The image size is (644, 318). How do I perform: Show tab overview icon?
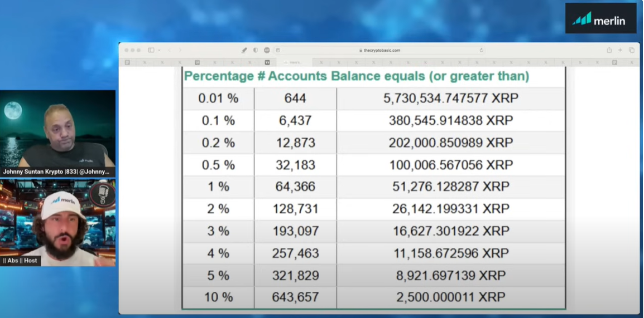pyautogui.click(x=631, y=50)
